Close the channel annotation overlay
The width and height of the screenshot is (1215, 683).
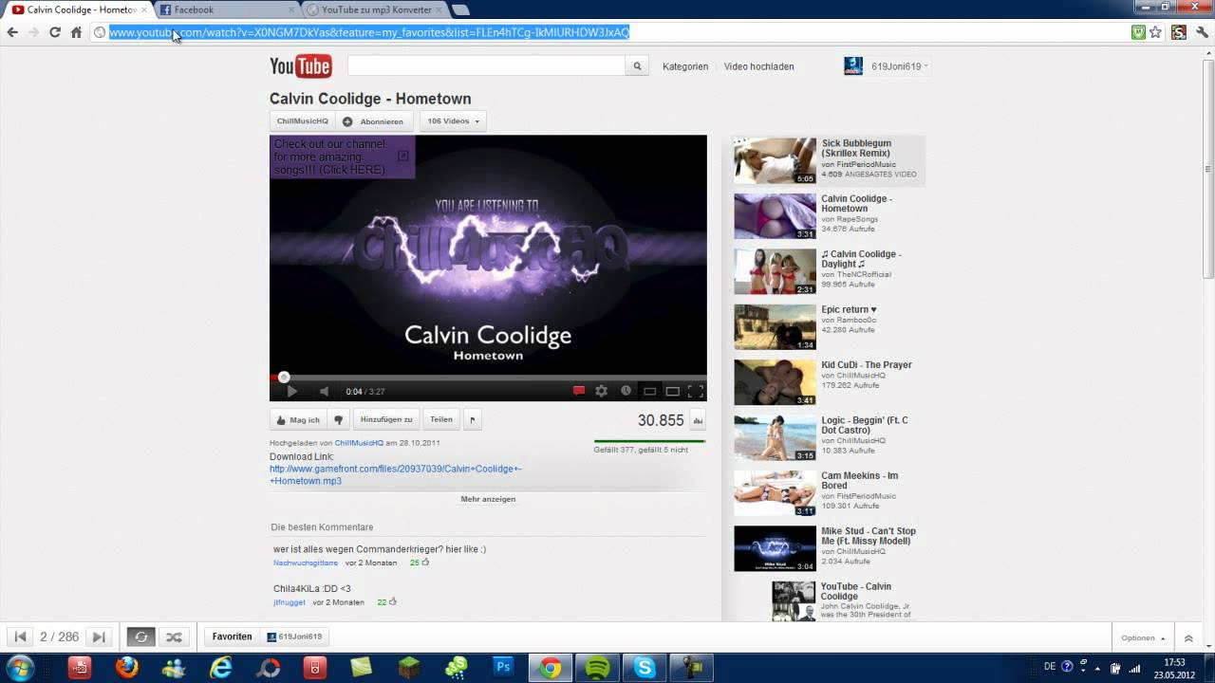click(402, 156)
